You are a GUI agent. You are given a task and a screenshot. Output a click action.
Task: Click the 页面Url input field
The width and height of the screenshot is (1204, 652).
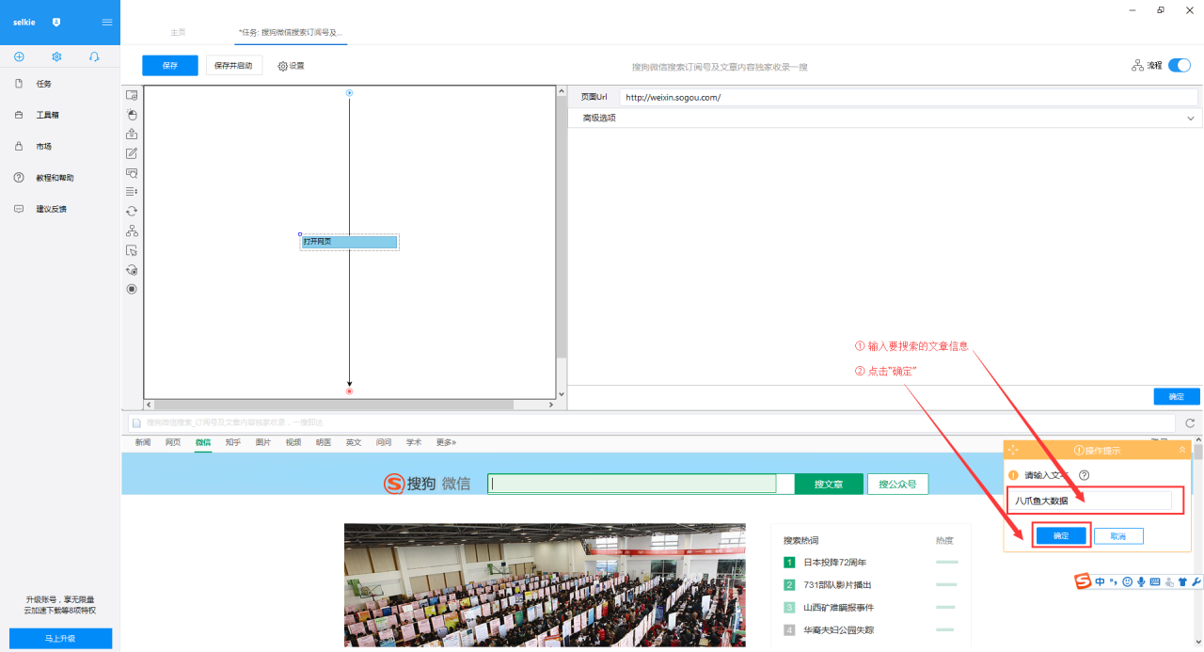pyautogui.click(x=908, y=97)
